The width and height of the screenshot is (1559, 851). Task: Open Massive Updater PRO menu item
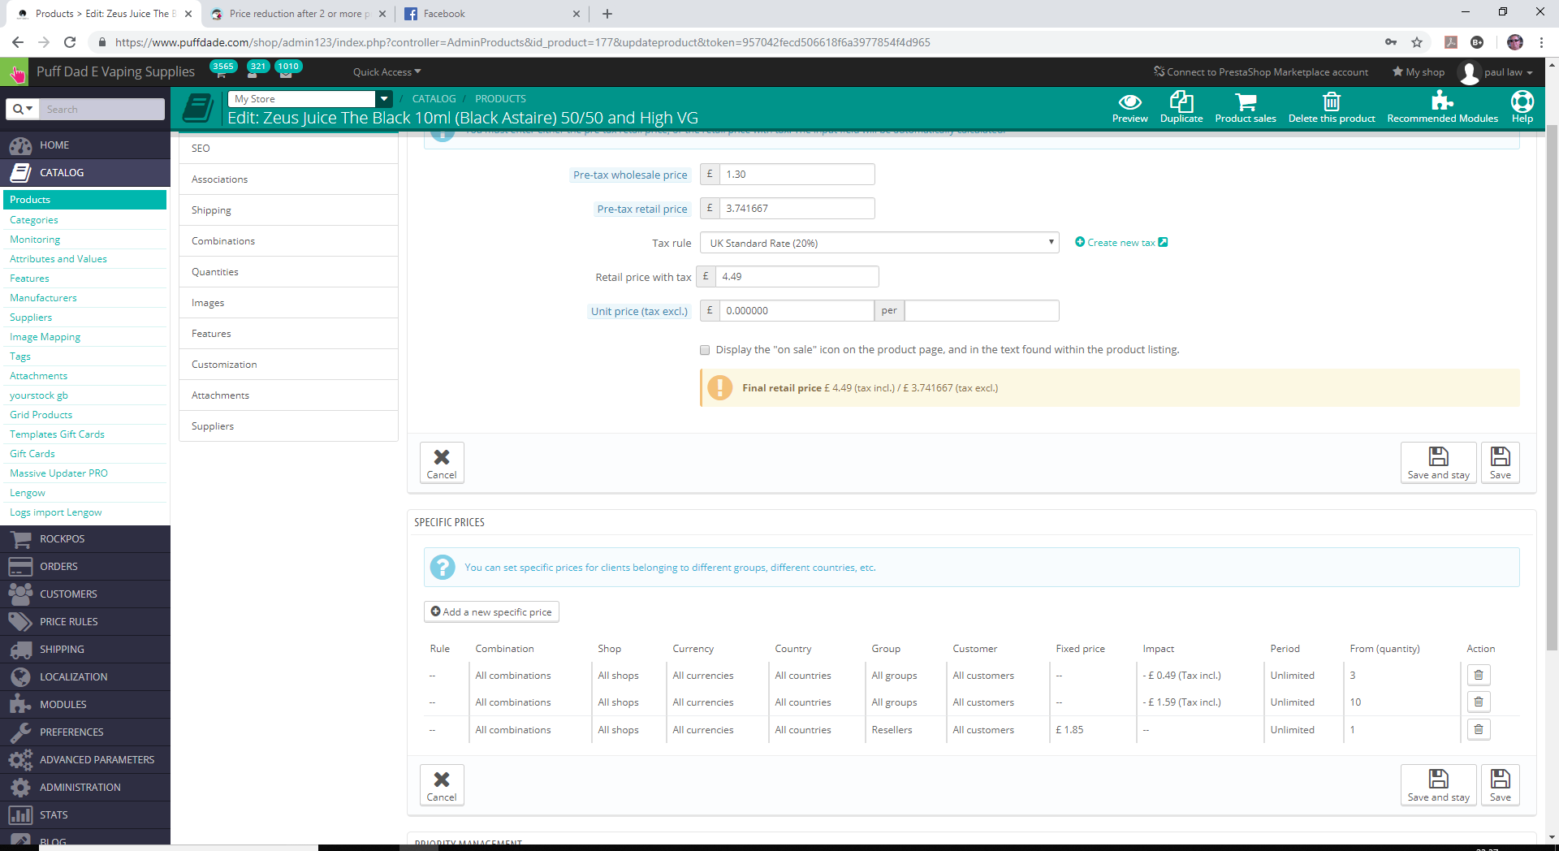pos(58,473)
